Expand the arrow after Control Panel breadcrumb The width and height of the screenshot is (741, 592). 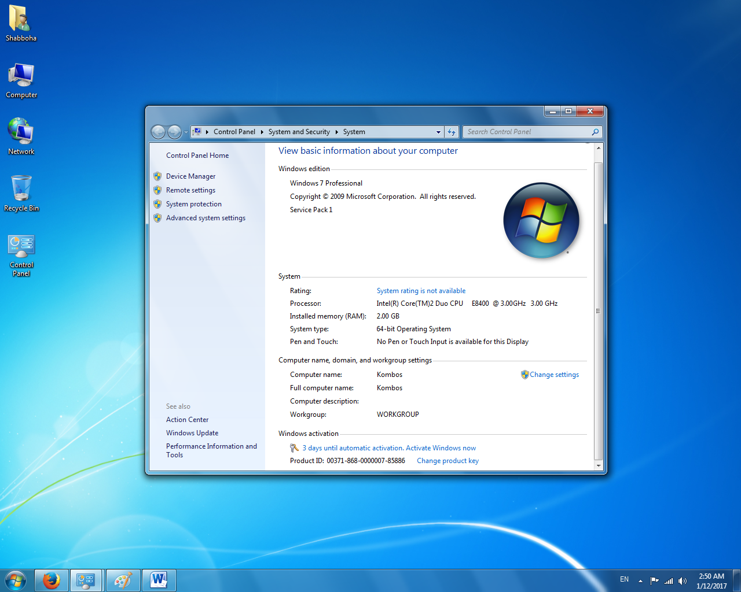click(262, 132)
